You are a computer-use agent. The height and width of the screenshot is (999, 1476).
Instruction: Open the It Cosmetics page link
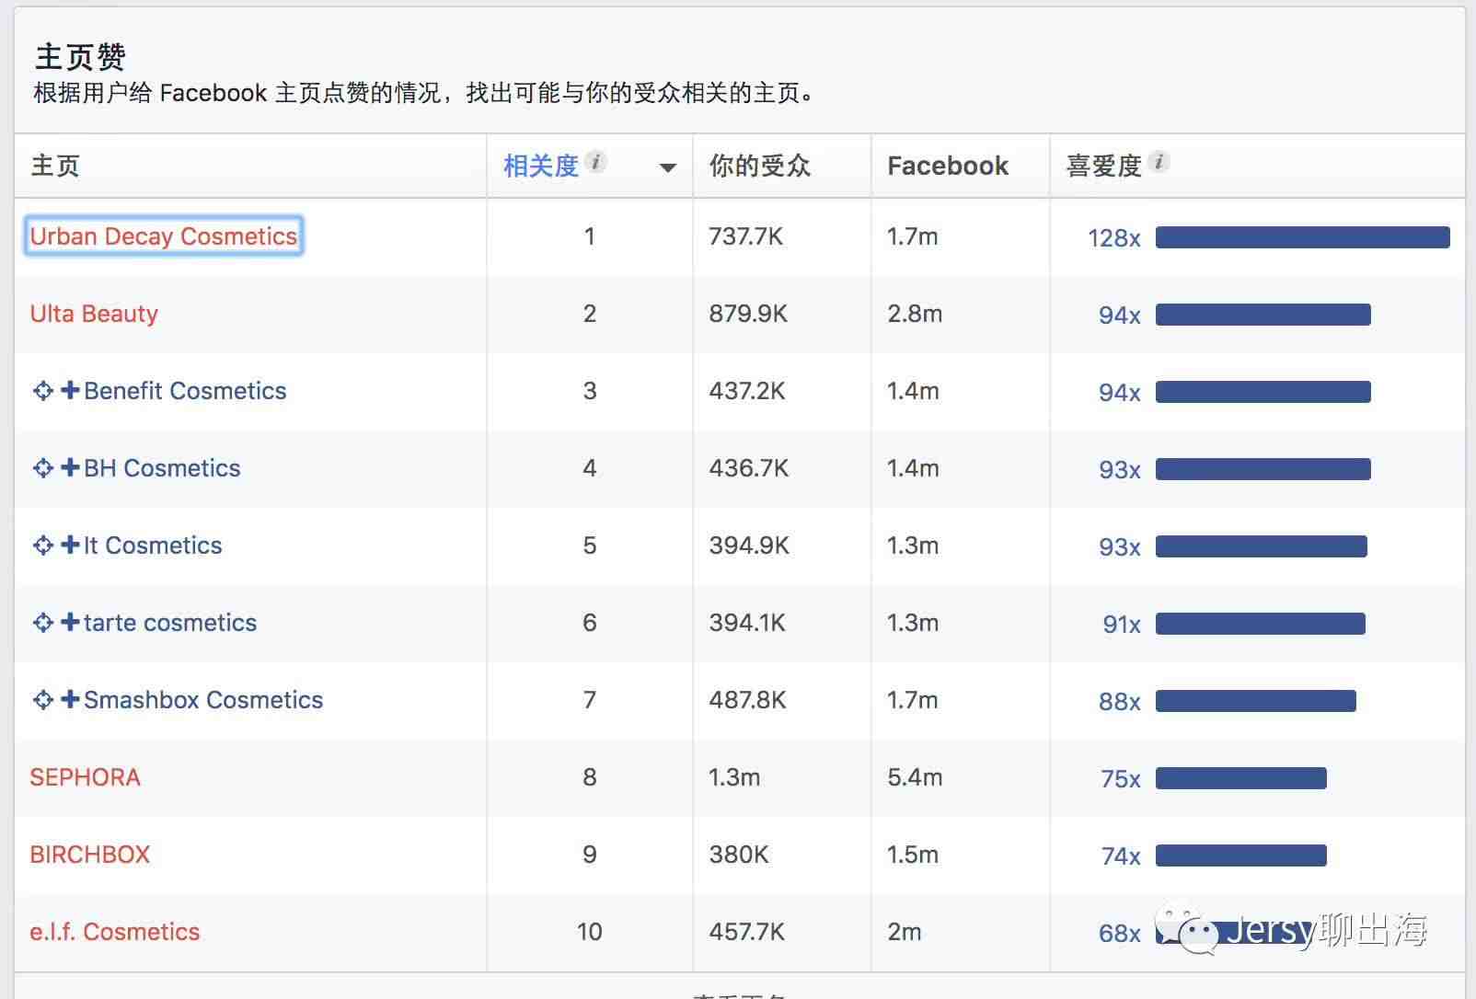pos(153,545)
